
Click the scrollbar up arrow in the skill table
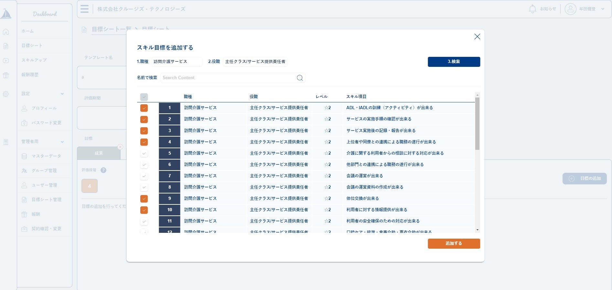pos(477,95)
